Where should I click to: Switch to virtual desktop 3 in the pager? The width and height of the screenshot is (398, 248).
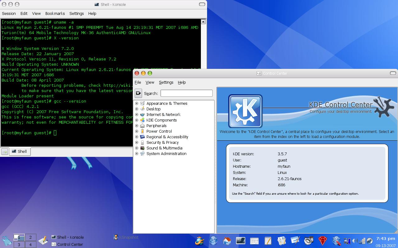coord(19,245)
